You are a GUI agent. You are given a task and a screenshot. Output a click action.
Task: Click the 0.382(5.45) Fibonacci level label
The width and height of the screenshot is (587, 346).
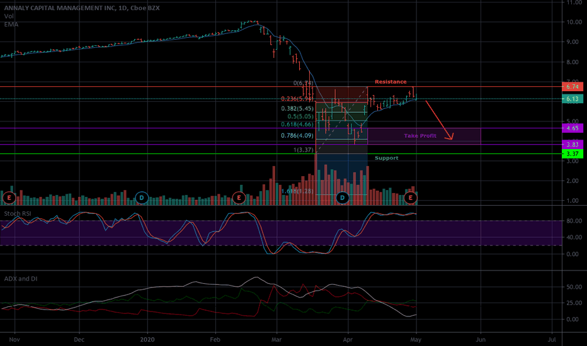(297, 108)
